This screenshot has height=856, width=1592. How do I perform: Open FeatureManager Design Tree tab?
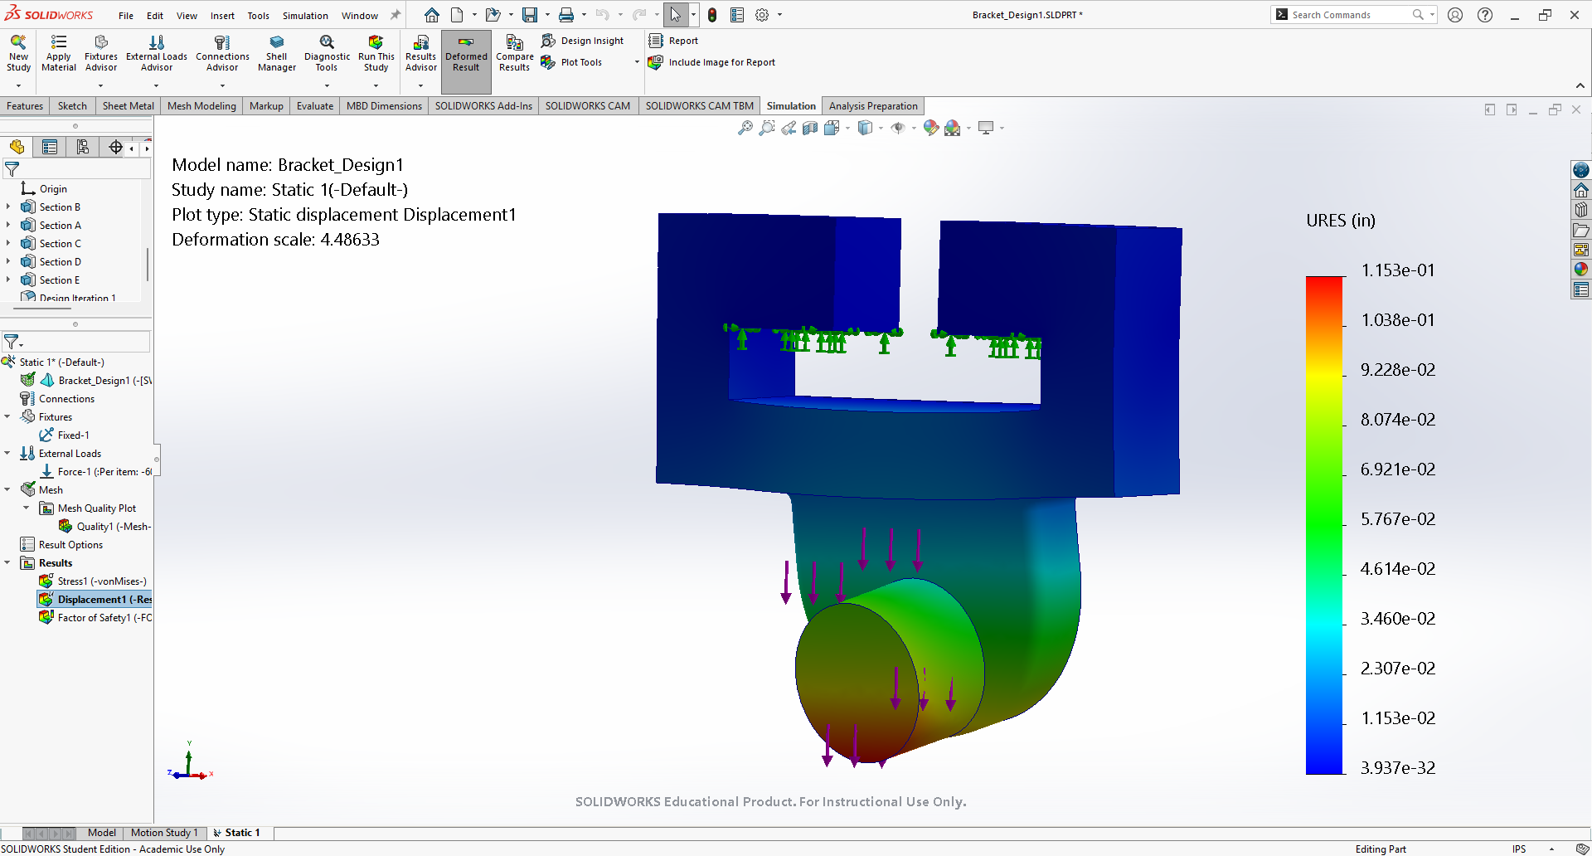click(x=17, y=148)
